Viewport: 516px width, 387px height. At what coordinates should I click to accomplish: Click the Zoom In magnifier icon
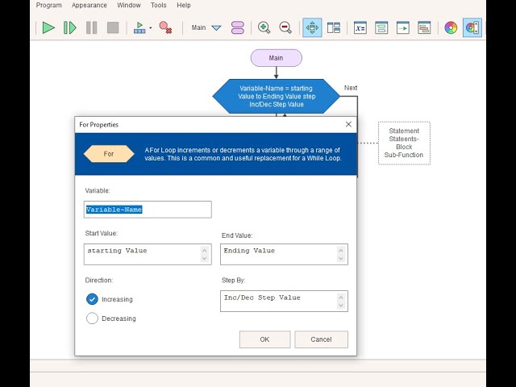pyautogui.click(x=264, y=27)
